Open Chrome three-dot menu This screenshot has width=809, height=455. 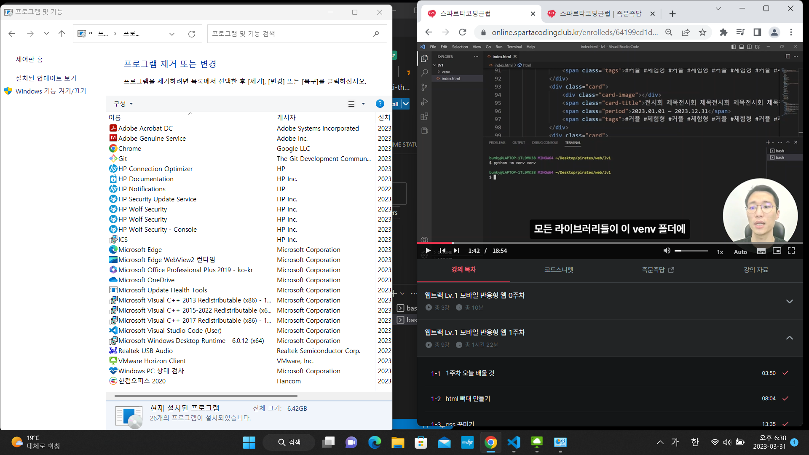[x=791, y=32]
